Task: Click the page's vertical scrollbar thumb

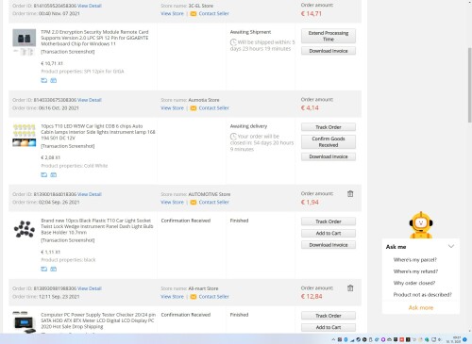Action: pos(470,85)
